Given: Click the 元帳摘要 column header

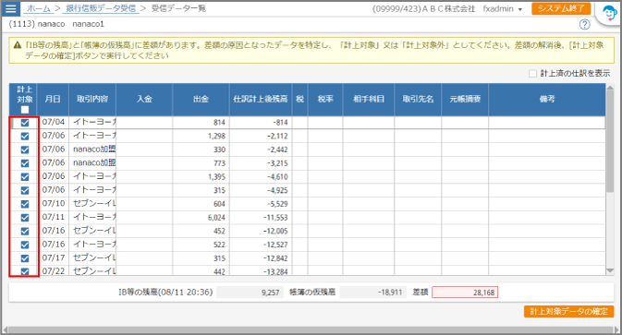Looking at the screenshot, I should [x=465, y=100].
